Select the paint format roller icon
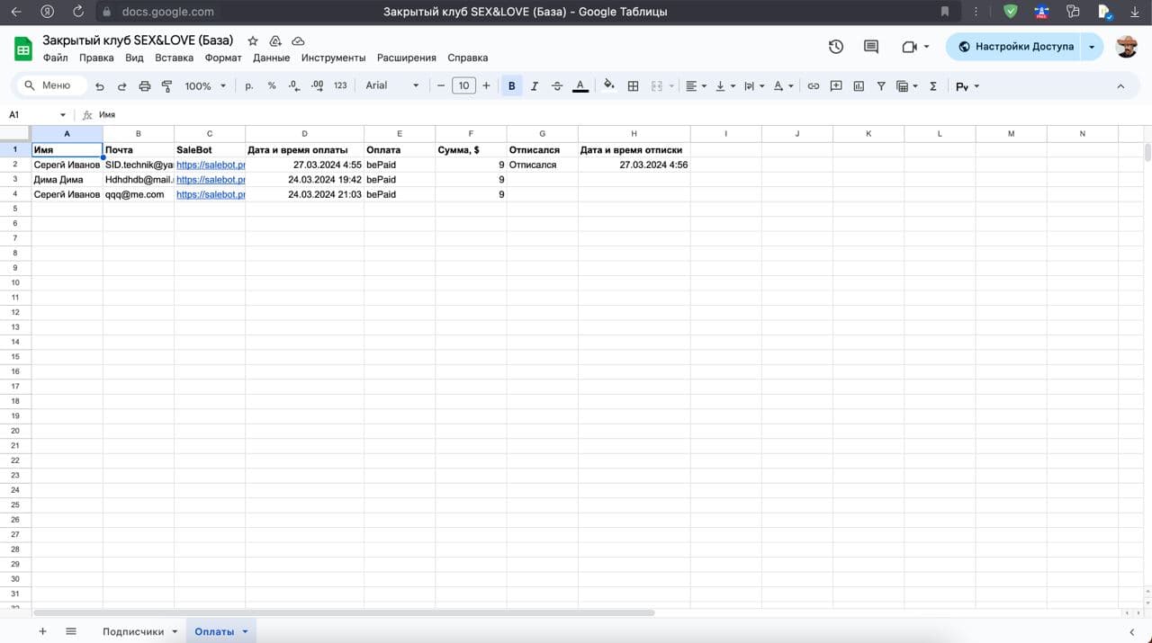1152x643 pixels. [166, 86]
